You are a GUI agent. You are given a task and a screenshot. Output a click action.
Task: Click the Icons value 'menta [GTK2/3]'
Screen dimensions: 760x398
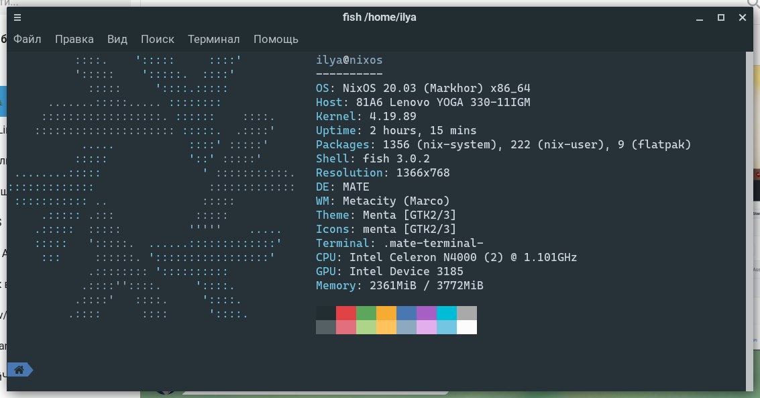point(410,229)
